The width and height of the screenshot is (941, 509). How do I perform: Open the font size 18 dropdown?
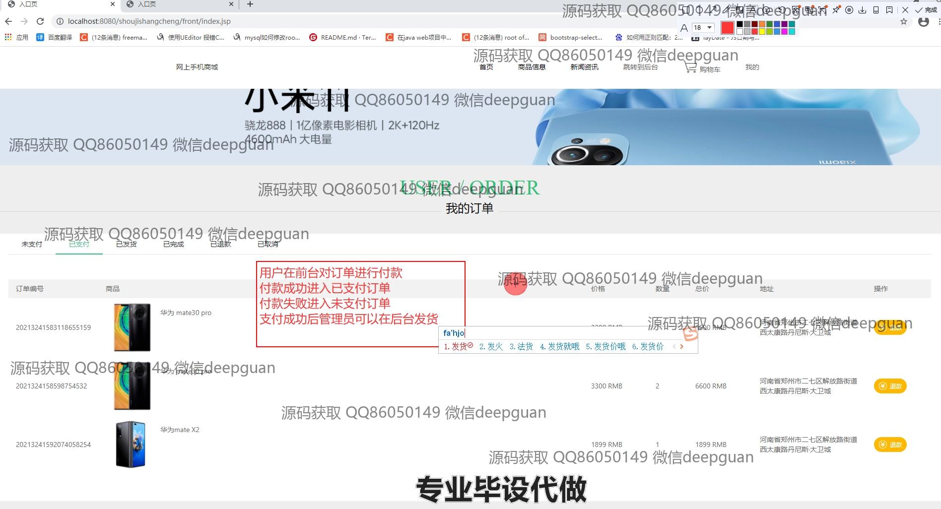[x=709, y=27]
